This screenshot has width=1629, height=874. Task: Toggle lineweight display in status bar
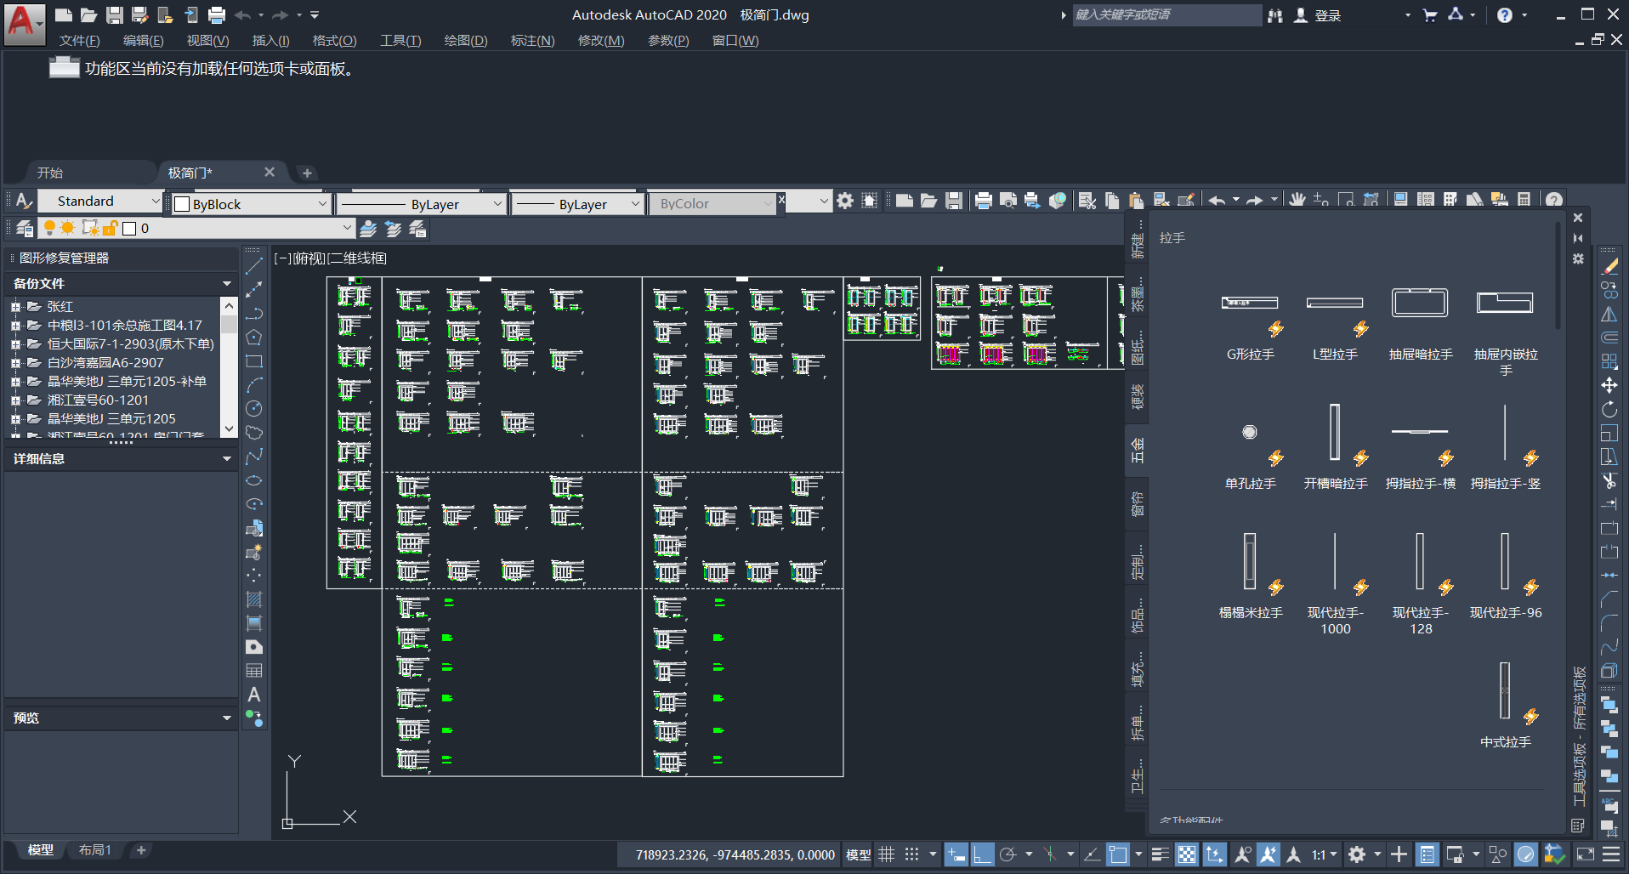point(1161,854)
